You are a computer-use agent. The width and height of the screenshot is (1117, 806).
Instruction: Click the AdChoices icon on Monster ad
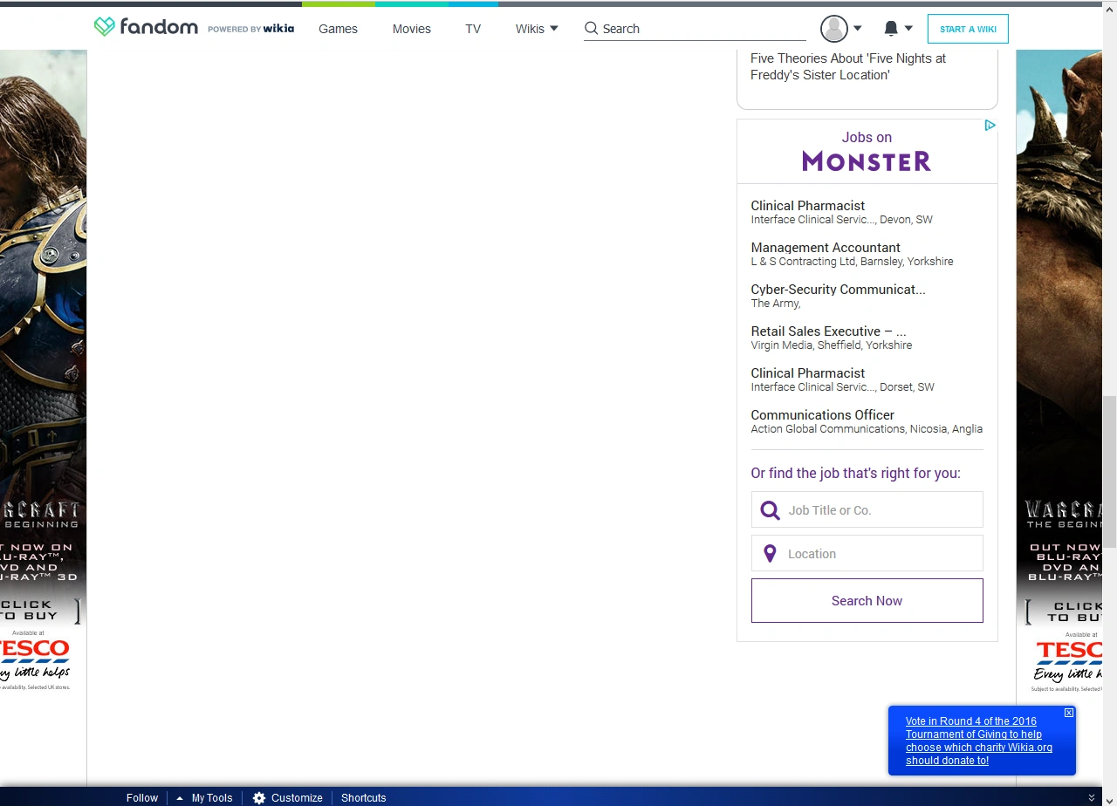click(990, 126)
